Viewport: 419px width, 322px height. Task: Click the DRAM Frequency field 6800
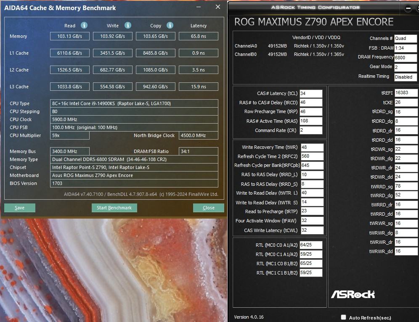pyautogui.click(x=406, y=58)
